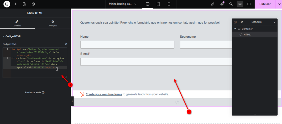Screen dimensions: 282x124
Task: Open the What's New megaphone icon
Action: [x=222, y=4]
